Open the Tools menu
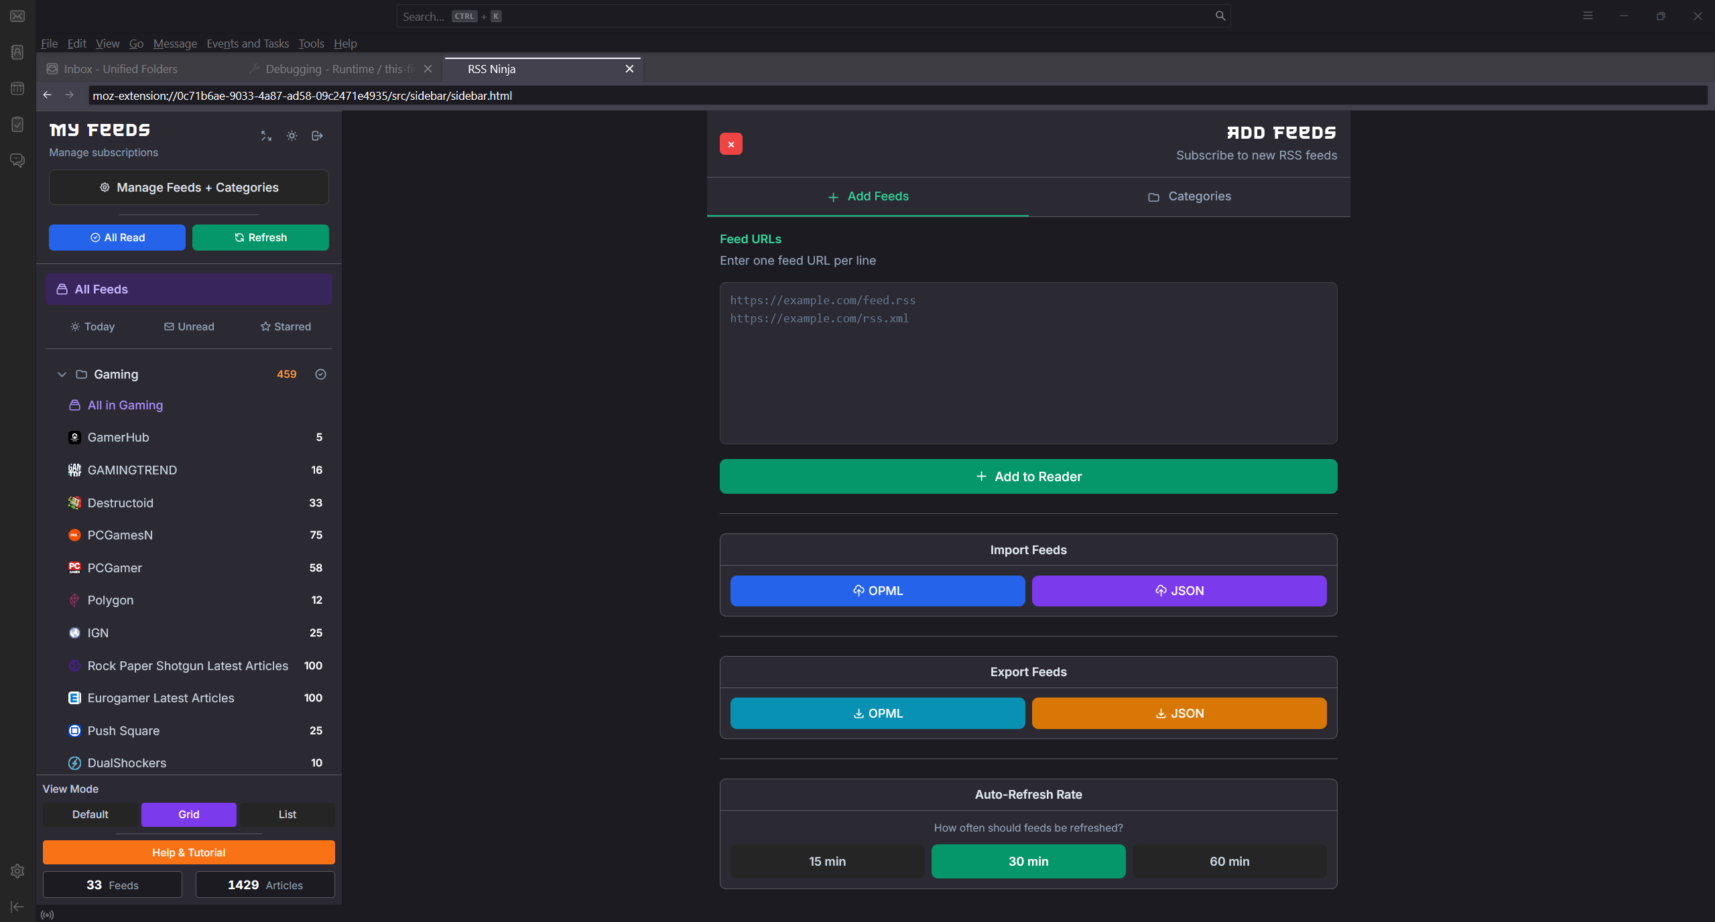1715x922 pixels. click(311, 44)
